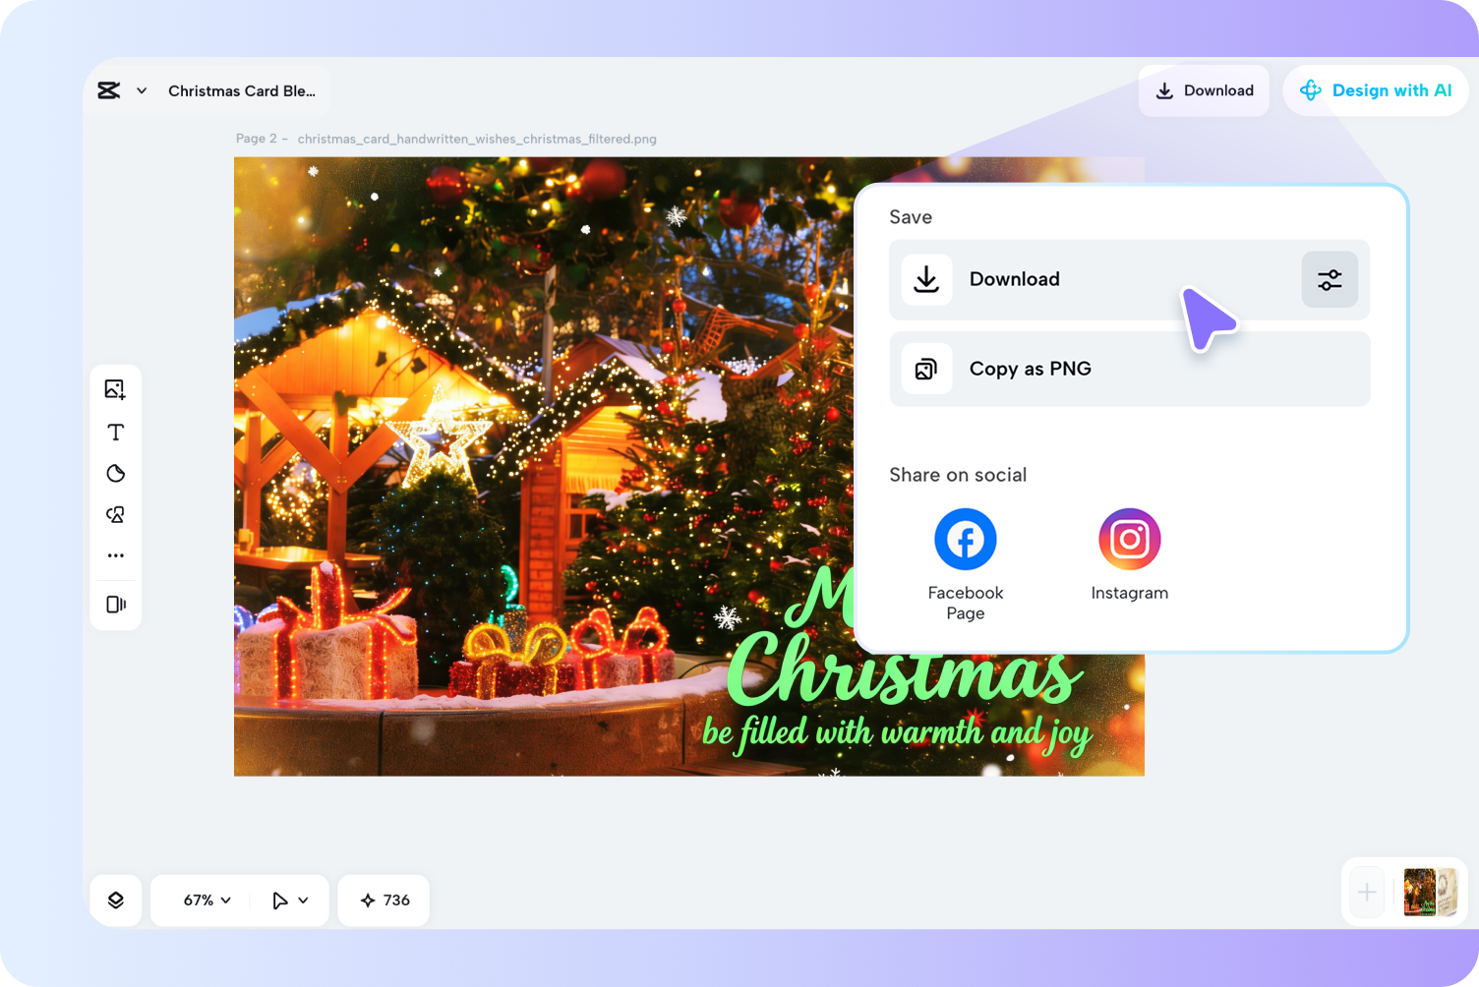Open the 67% zoom dropdown

(x=207, y=900)
